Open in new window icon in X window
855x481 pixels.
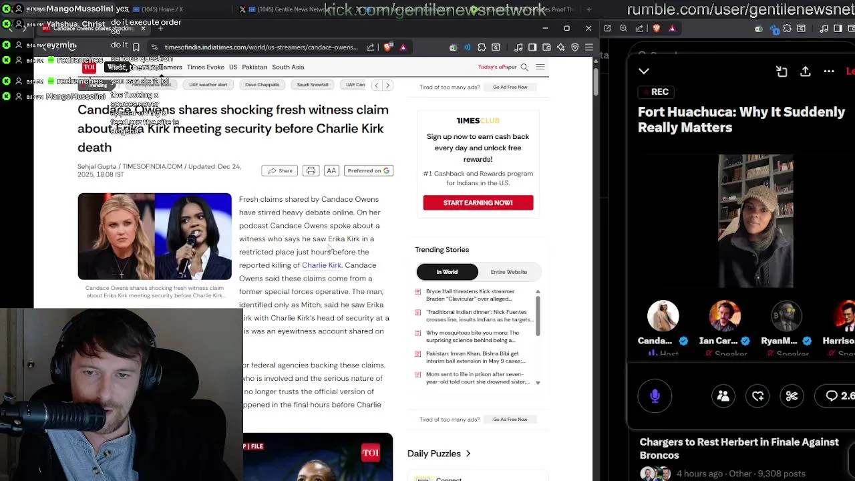[607, 28]
